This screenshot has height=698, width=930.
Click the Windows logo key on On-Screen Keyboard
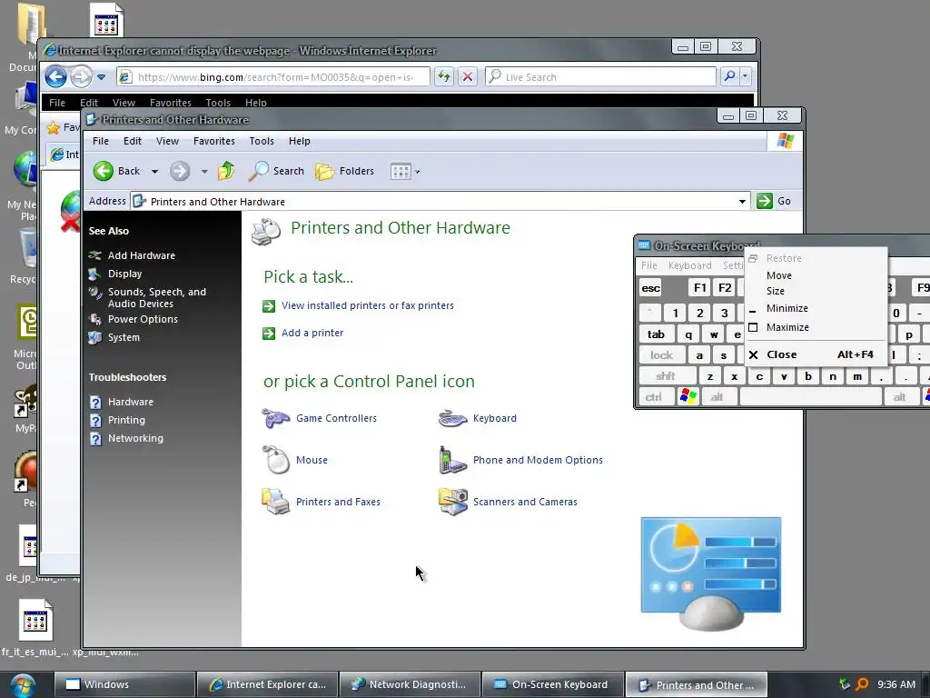click(x=688, y=396)
